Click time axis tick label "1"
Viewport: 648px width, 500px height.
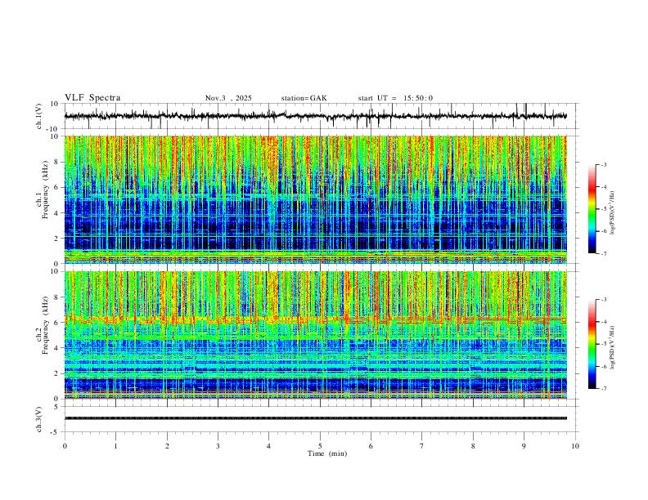(x=115, y=446)
